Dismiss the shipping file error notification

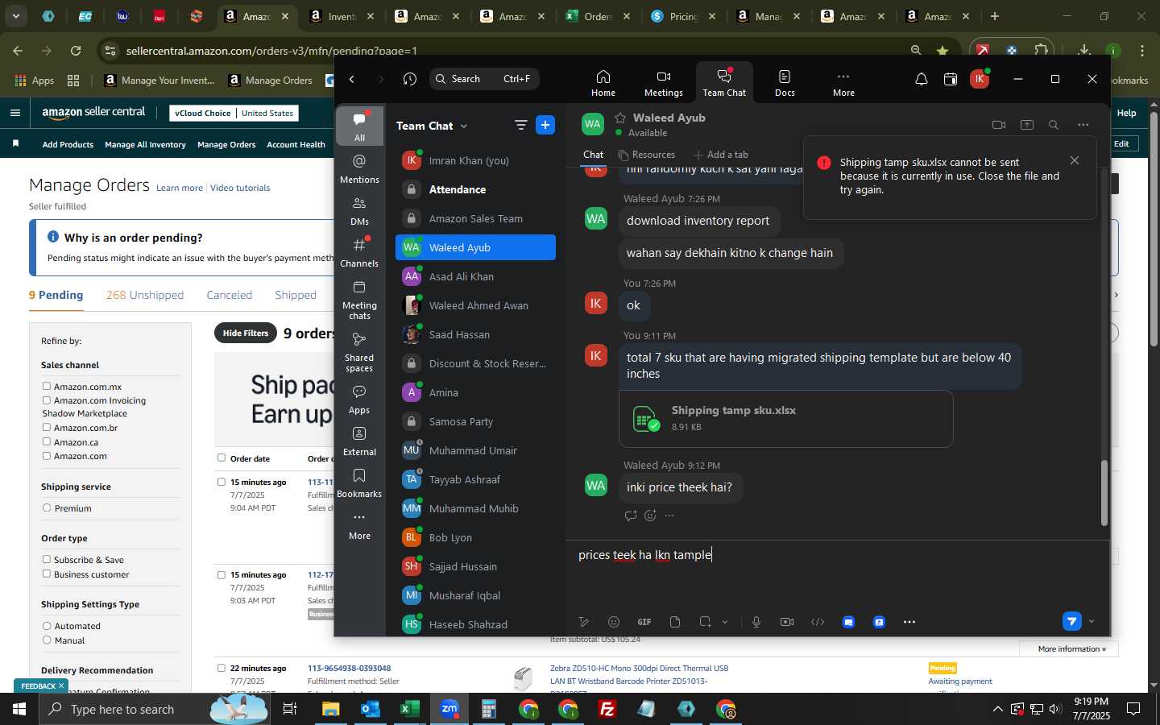tap(1075, 160)
